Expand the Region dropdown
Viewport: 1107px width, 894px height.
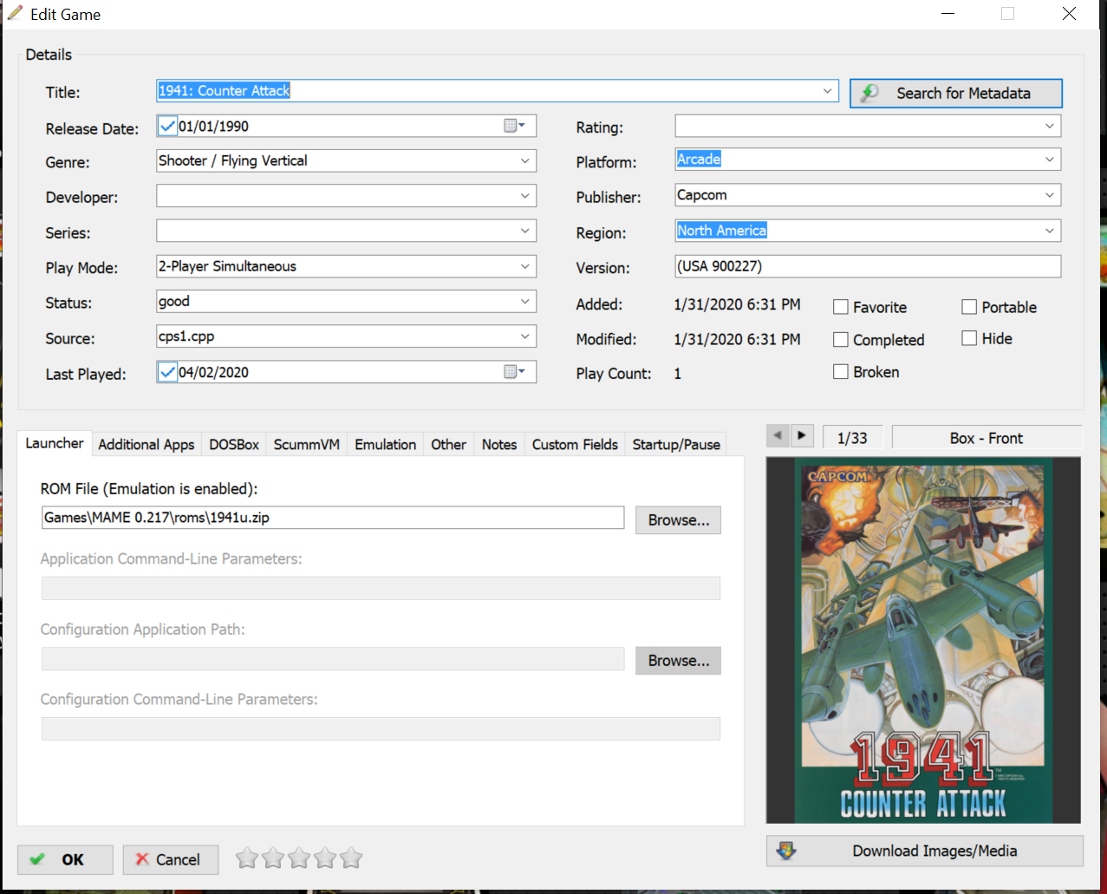[x=1050, y=231]
